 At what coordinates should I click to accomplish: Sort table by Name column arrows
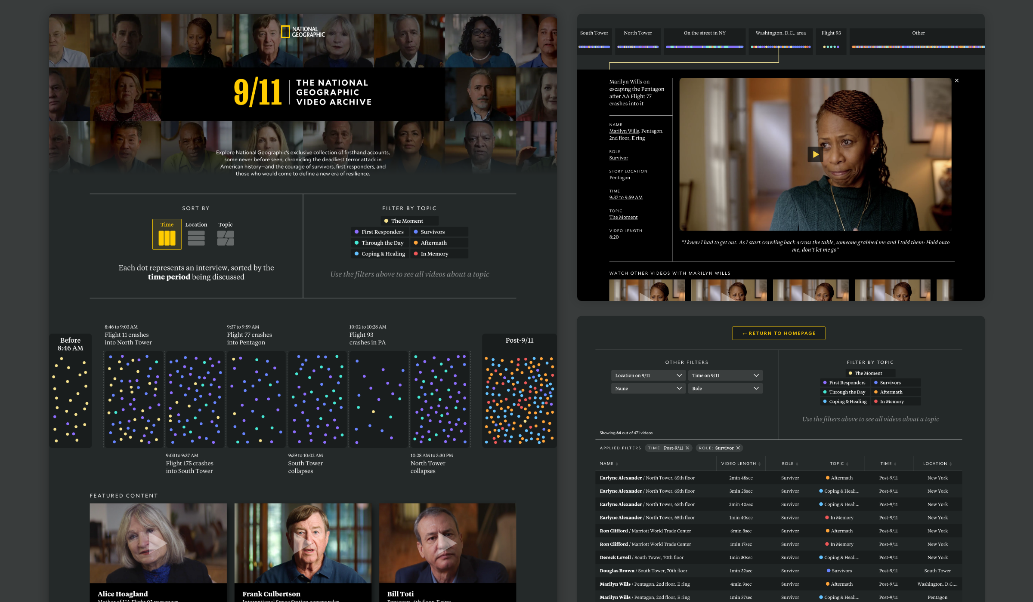click(617, 464)
